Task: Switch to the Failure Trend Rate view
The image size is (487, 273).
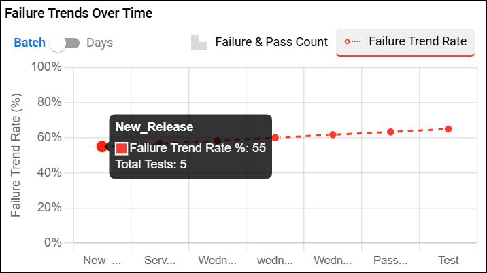Action: [x=418, y=41]
